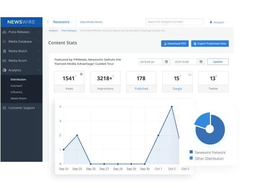Click the Media Database feed icon
The height and width of the screenshot is (188, 259).
click(x=4, y=42)
